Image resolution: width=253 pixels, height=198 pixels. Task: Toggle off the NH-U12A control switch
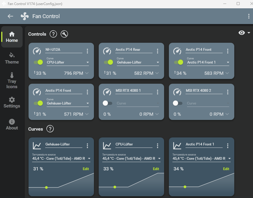38,62
